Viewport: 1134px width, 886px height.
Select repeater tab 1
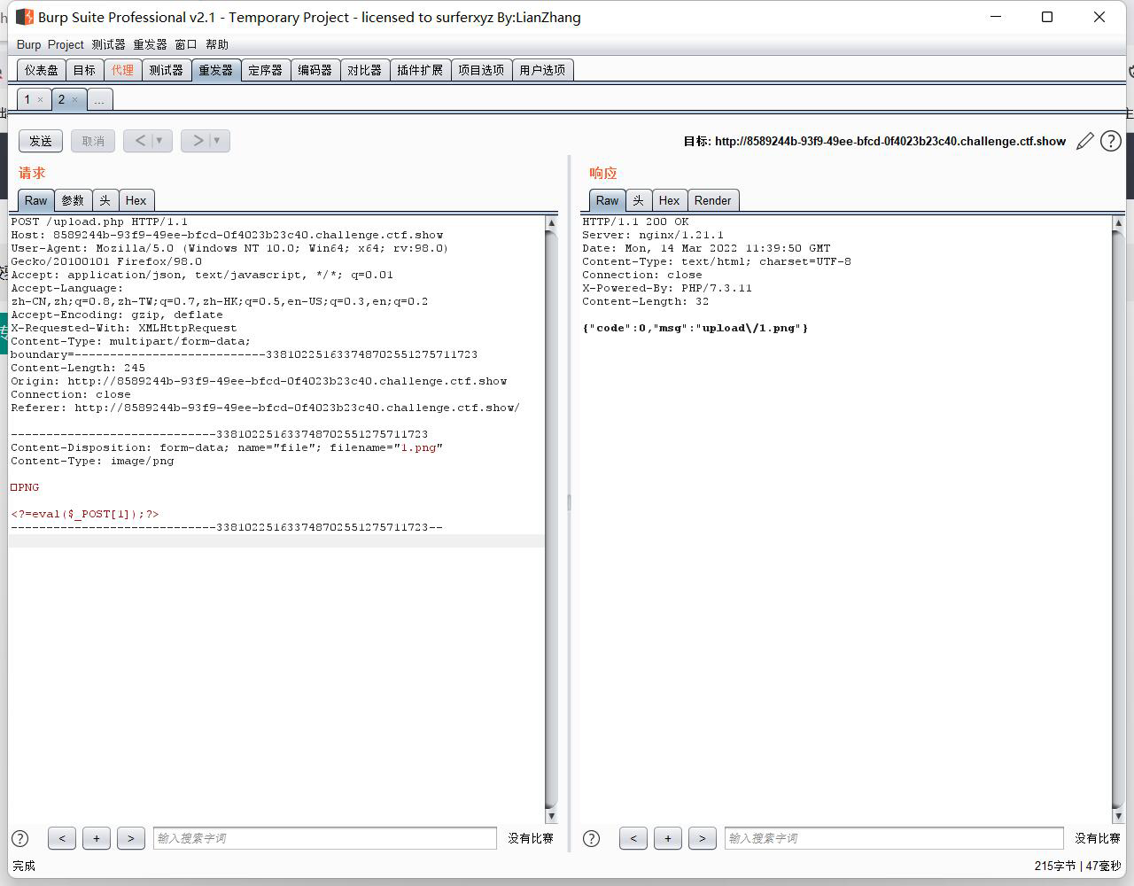pyautogui.click(x=27, y=99)
